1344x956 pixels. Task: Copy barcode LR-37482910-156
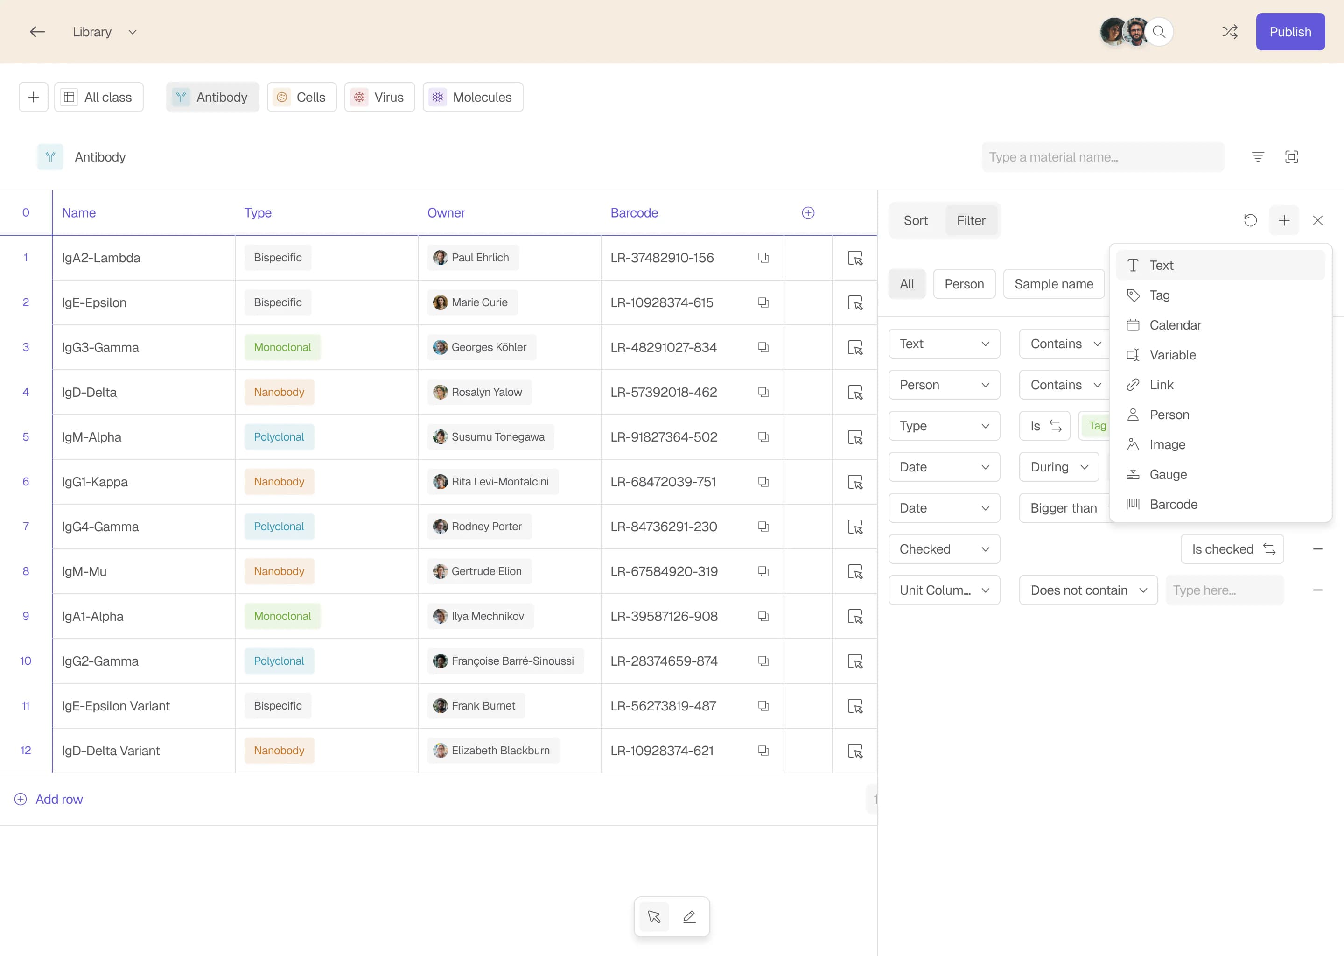click(763, 258)
